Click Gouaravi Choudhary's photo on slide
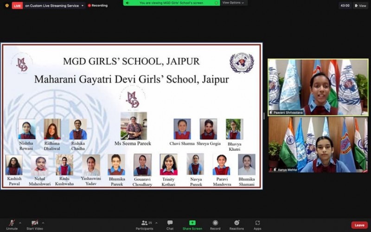This screenshot has width=371, height=232. [142, 165]
